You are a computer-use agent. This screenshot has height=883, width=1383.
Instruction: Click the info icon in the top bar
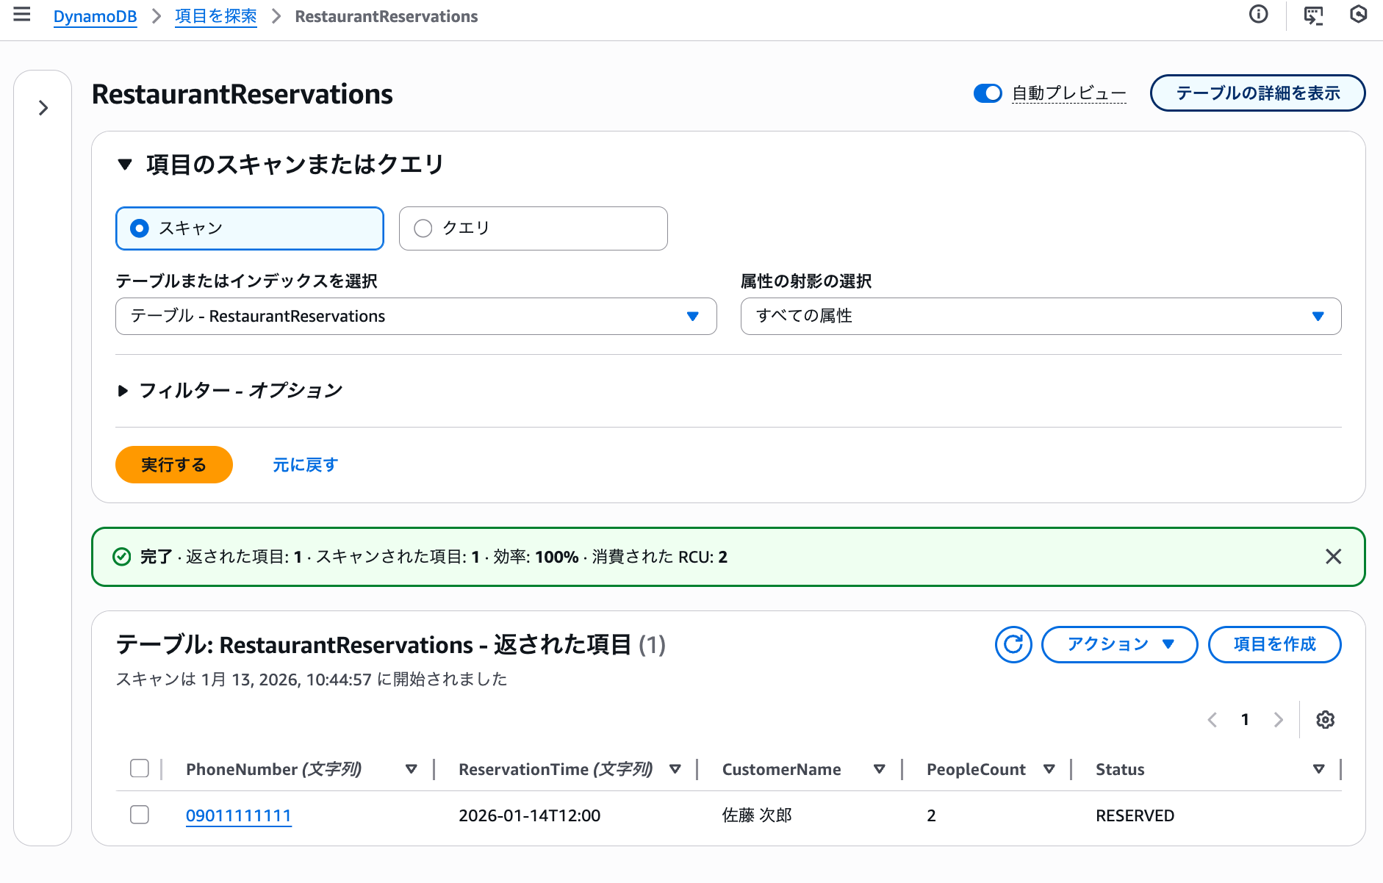1259,15
